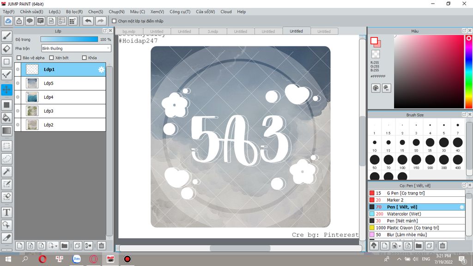Image resolution: width=473 pixels, height=266 pixels.
Task: Switch to the 3.mdp tab
Action: pyautogui.click(x=212, y=31)
